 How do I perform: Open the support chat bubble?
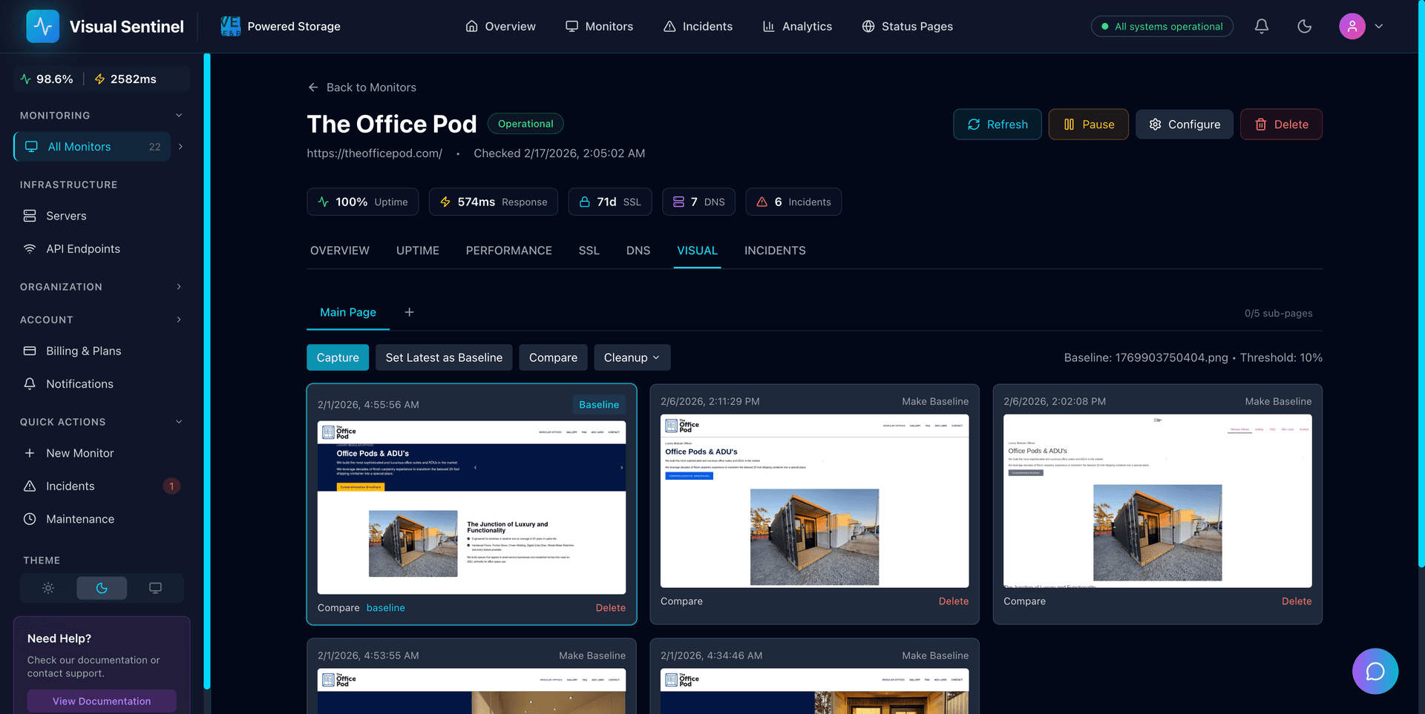pos(1375,671)
